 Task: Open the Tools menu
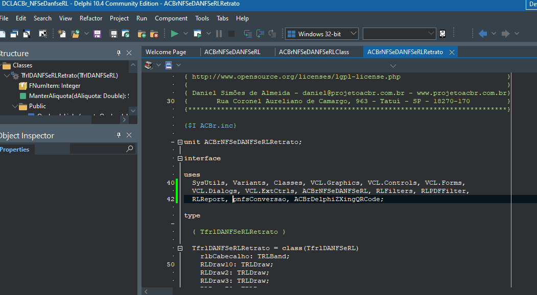click(202, 18)
